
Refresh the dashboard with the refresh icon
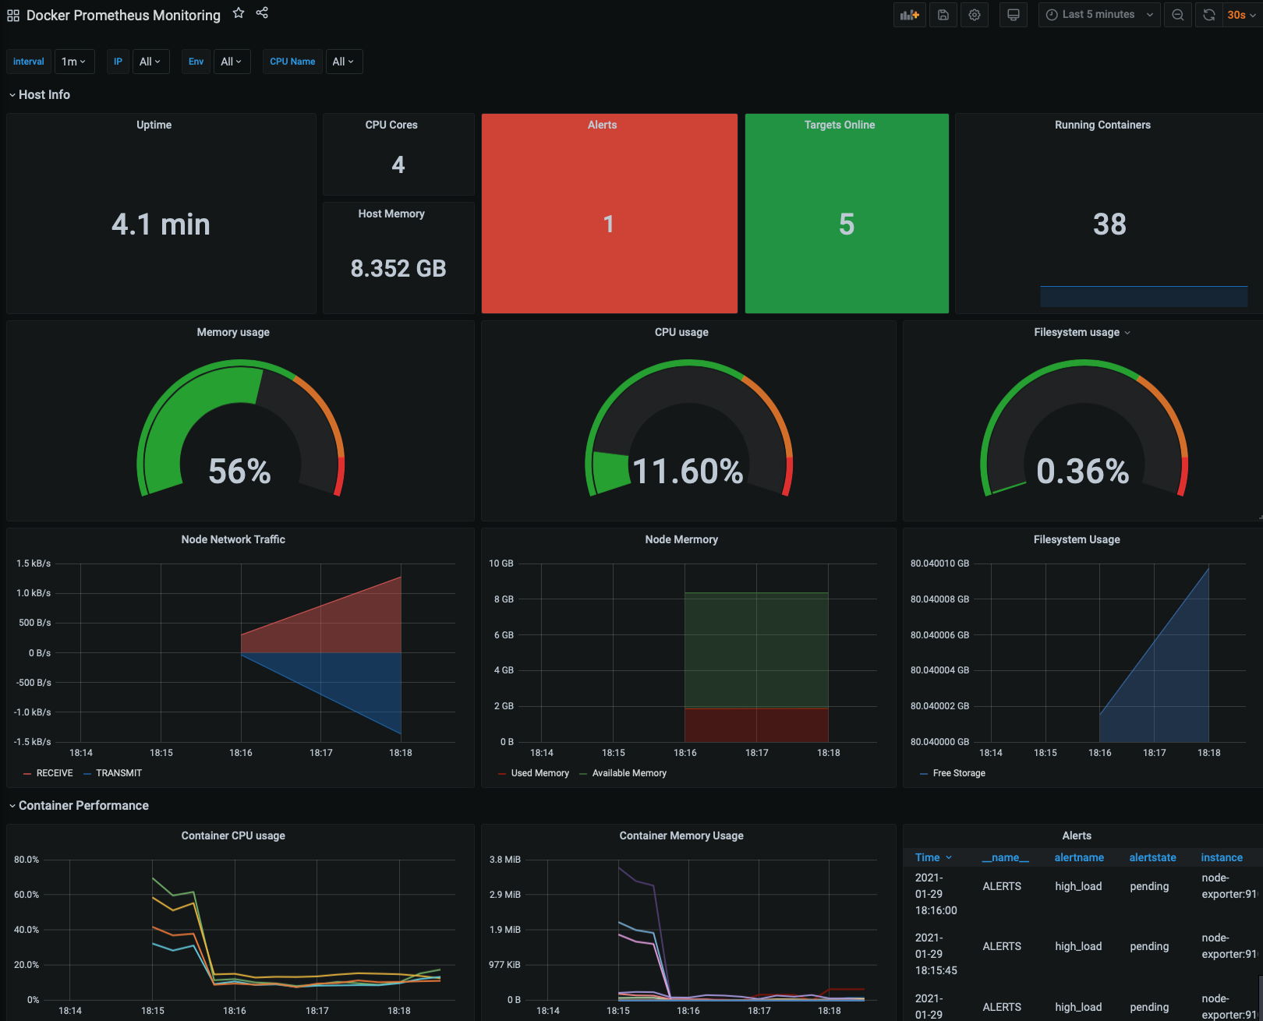tap(1209, 15)
